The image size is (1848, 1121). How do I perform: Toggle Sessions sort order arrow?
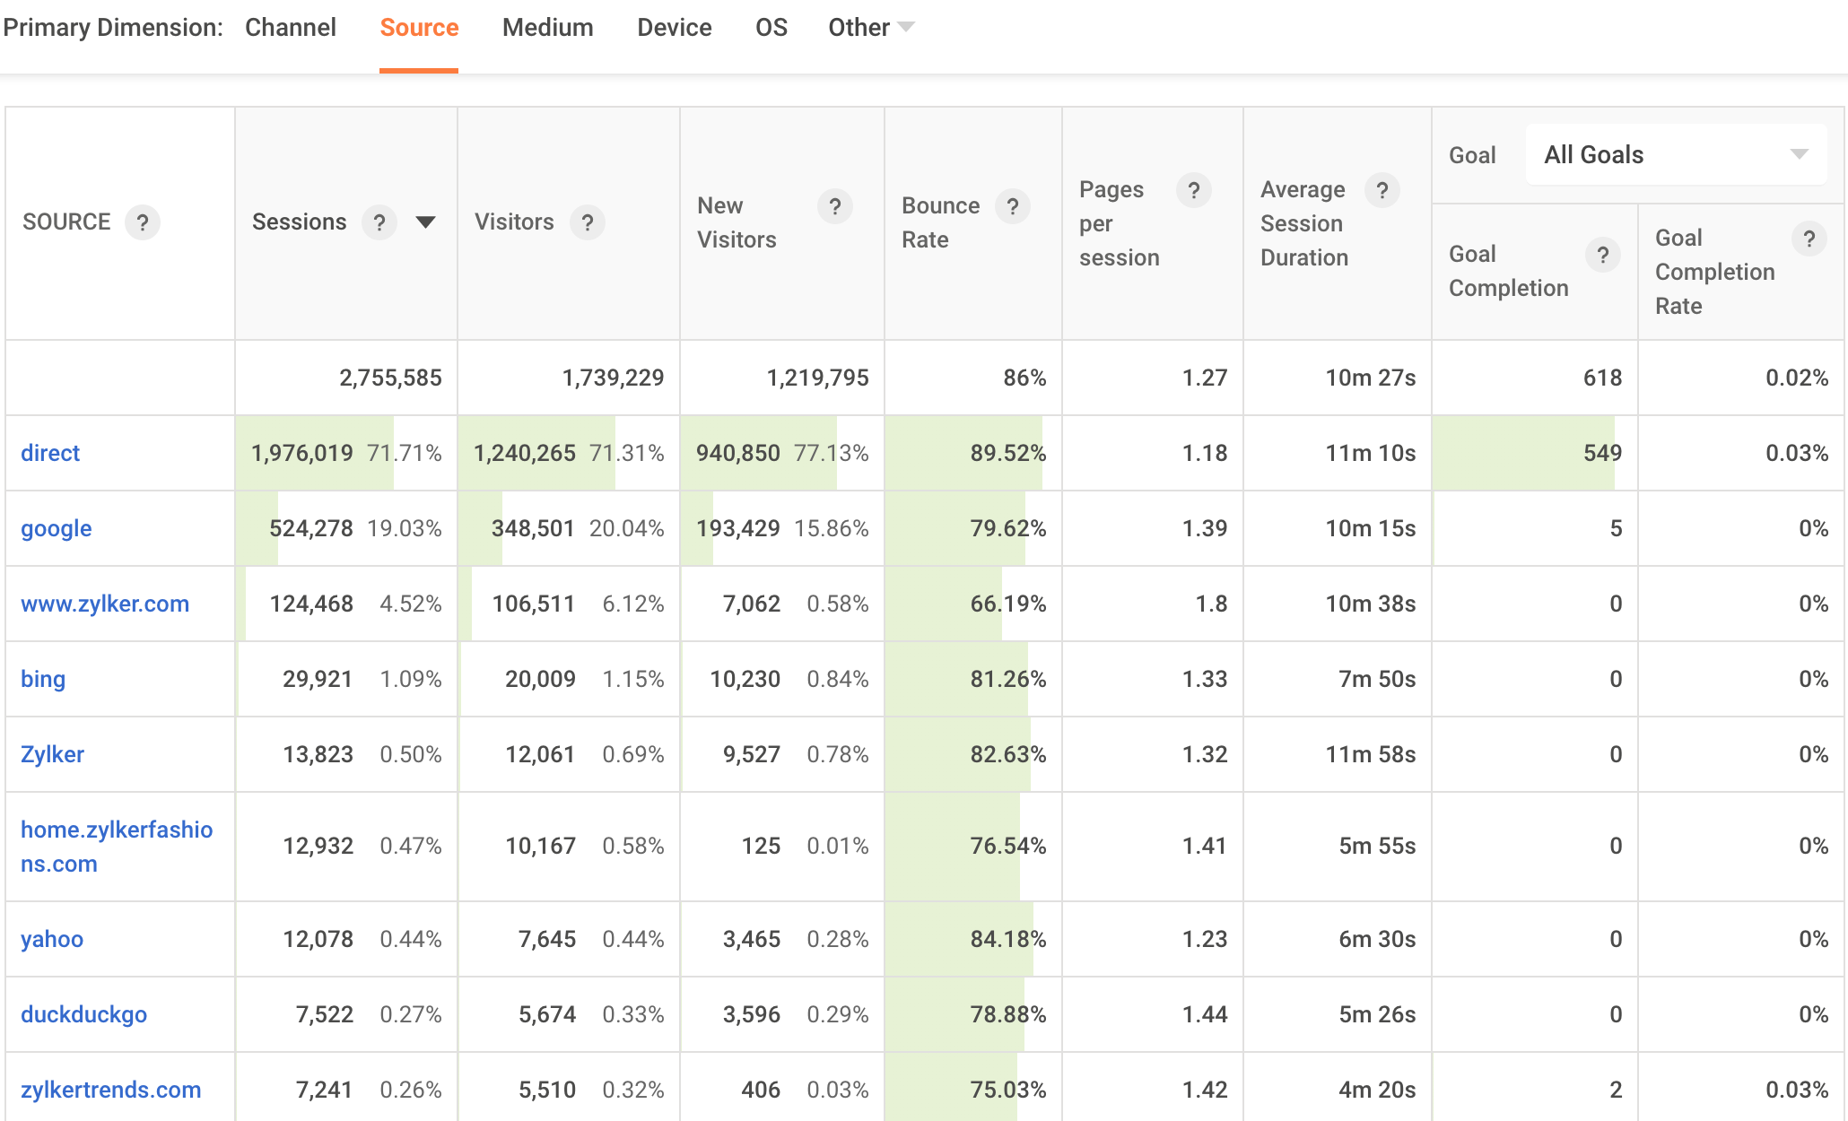tap(426, 222)
